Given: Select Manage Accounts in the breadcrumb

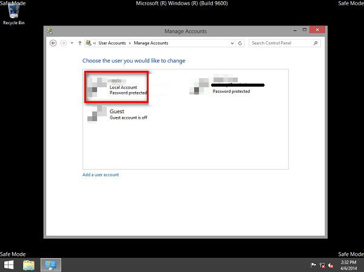Looking at the screenshot, I should pyautogui.click(x=151, y=43).
